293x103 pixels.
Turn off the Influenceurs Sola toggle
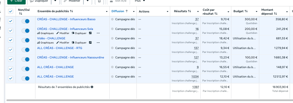point(25,31)
